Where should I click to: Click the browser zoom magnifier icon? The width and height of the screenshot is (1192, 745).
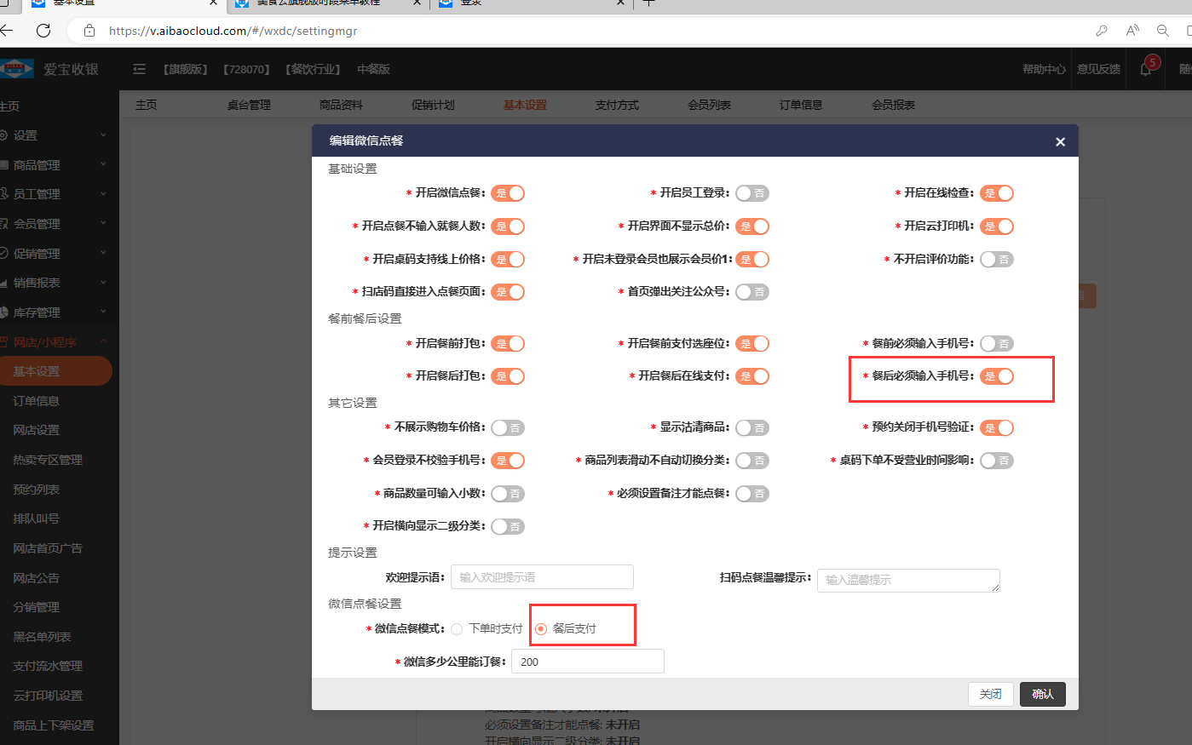[1162, 31]
